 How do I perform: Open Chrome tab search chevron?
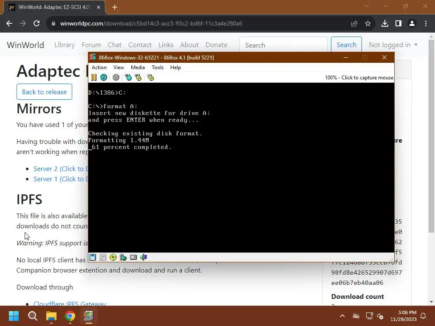coord(367,6)
